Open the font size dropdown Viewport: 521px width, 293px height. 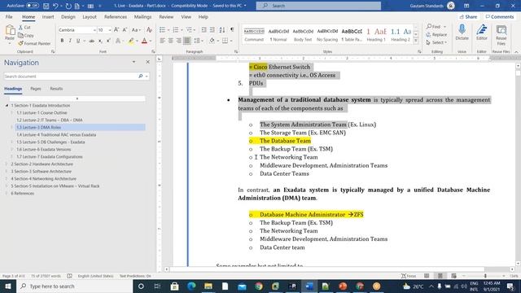point(110,30)
